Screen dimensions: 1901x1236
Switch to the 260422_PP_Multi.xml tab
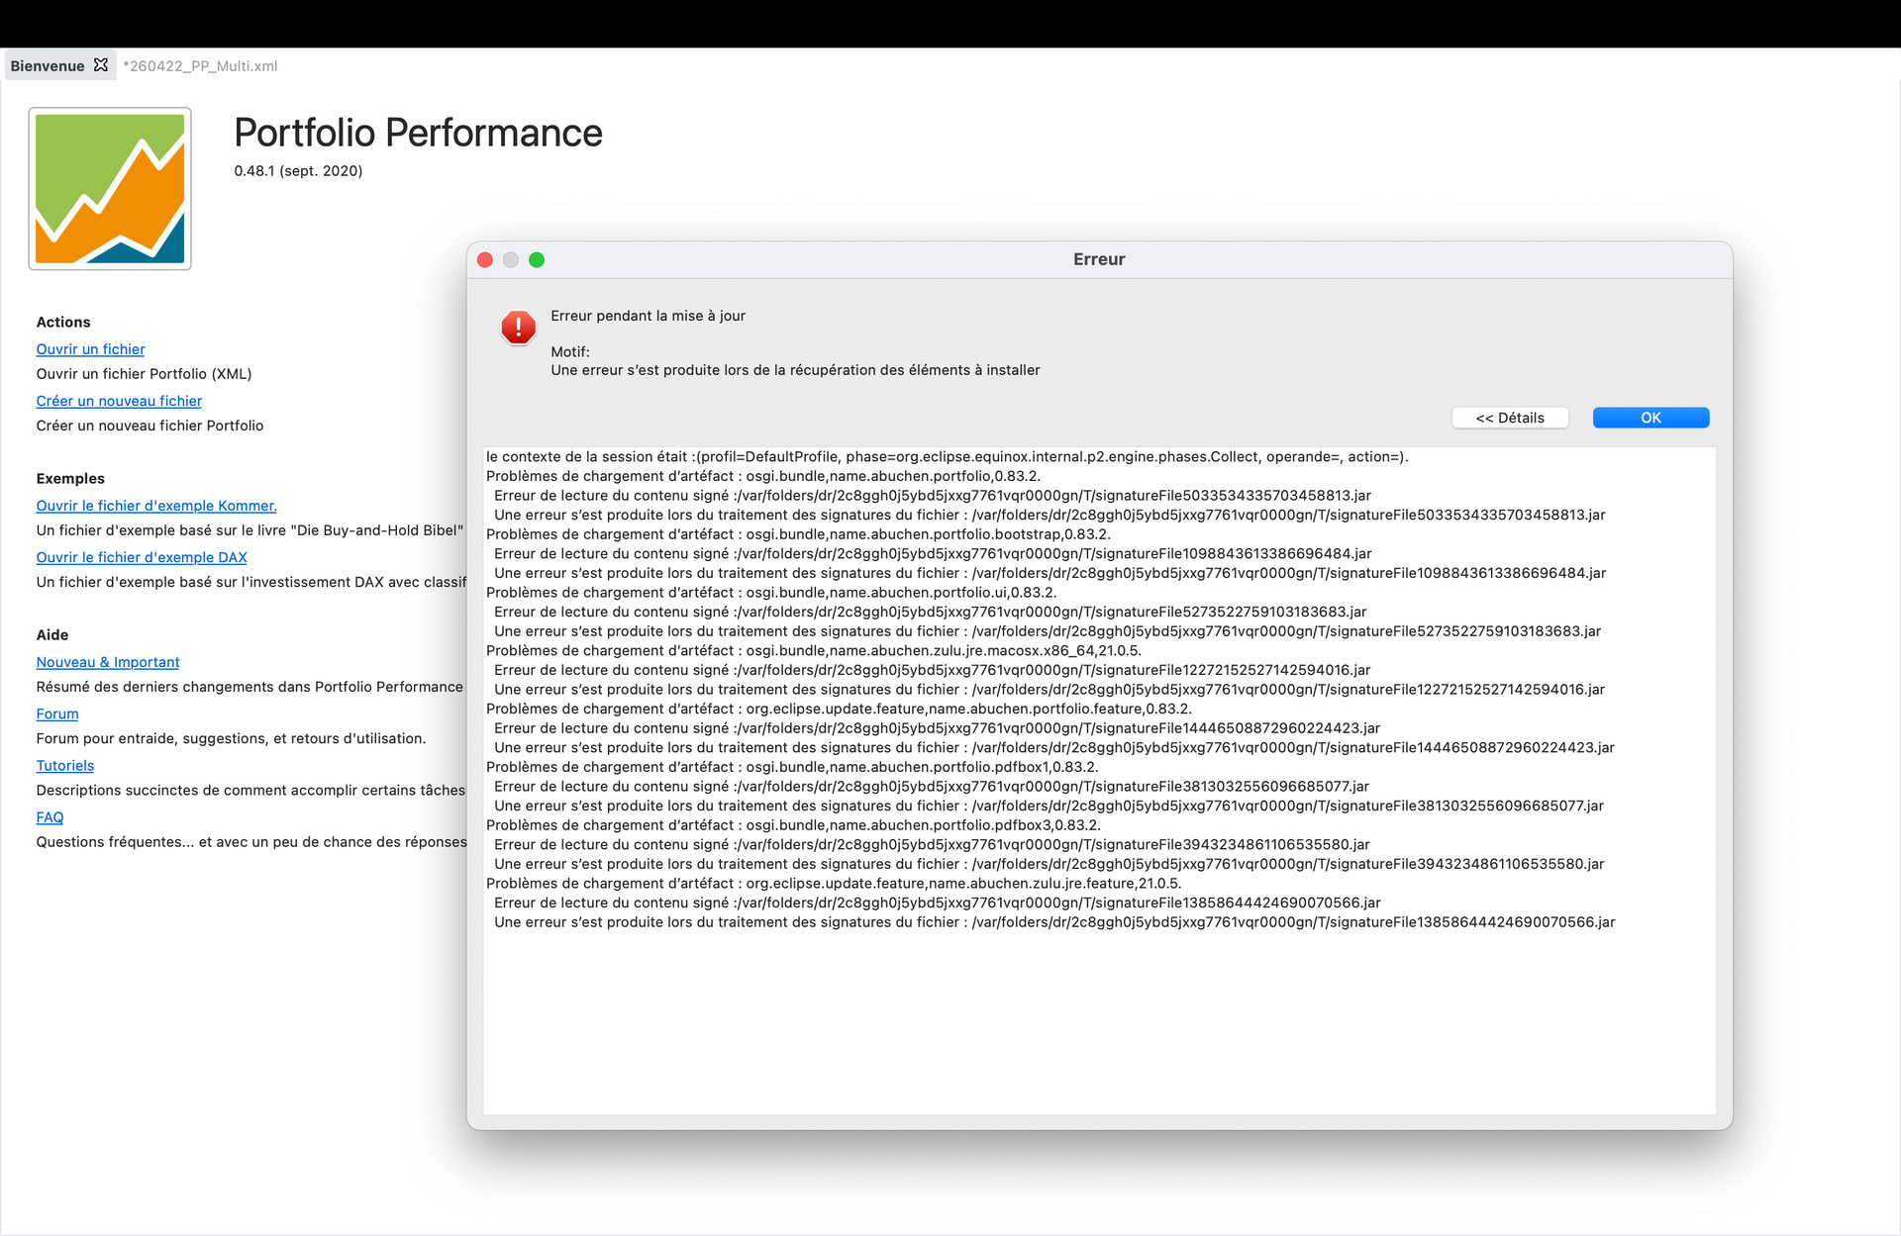[x=200, y=66]
